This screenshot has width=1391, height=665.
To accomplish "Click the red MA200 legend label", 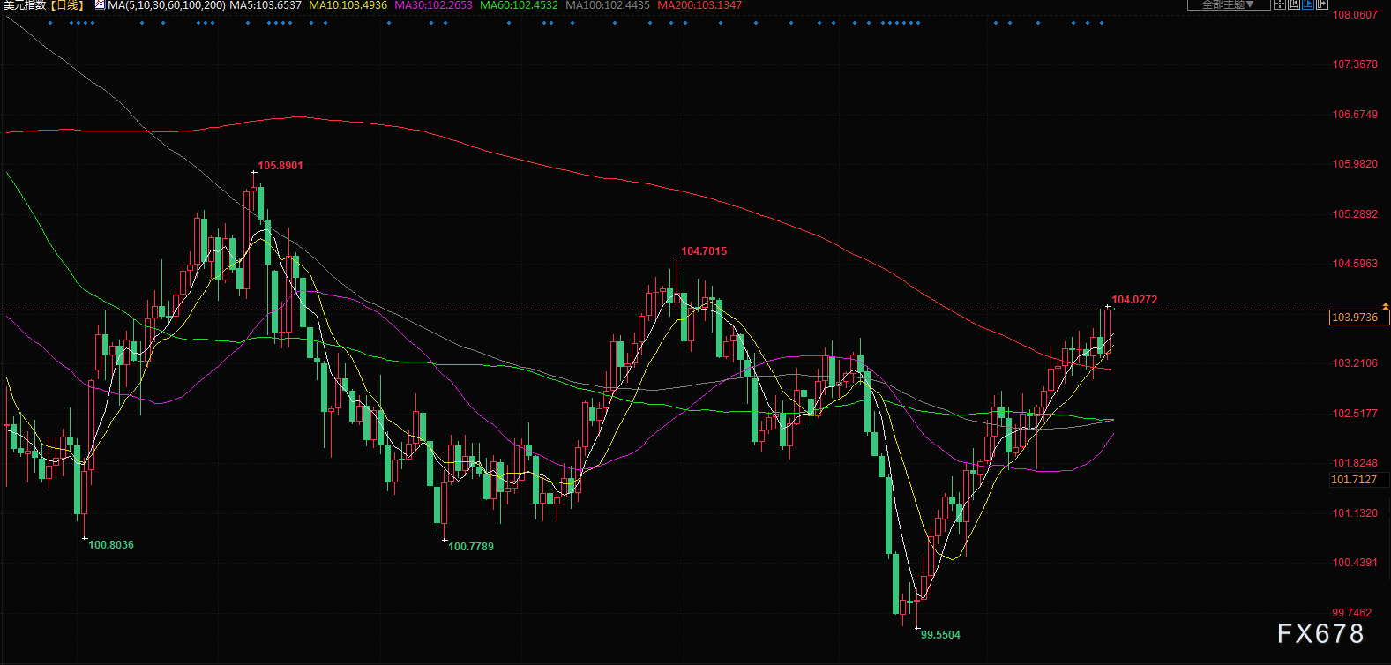I will coord(699,5).
